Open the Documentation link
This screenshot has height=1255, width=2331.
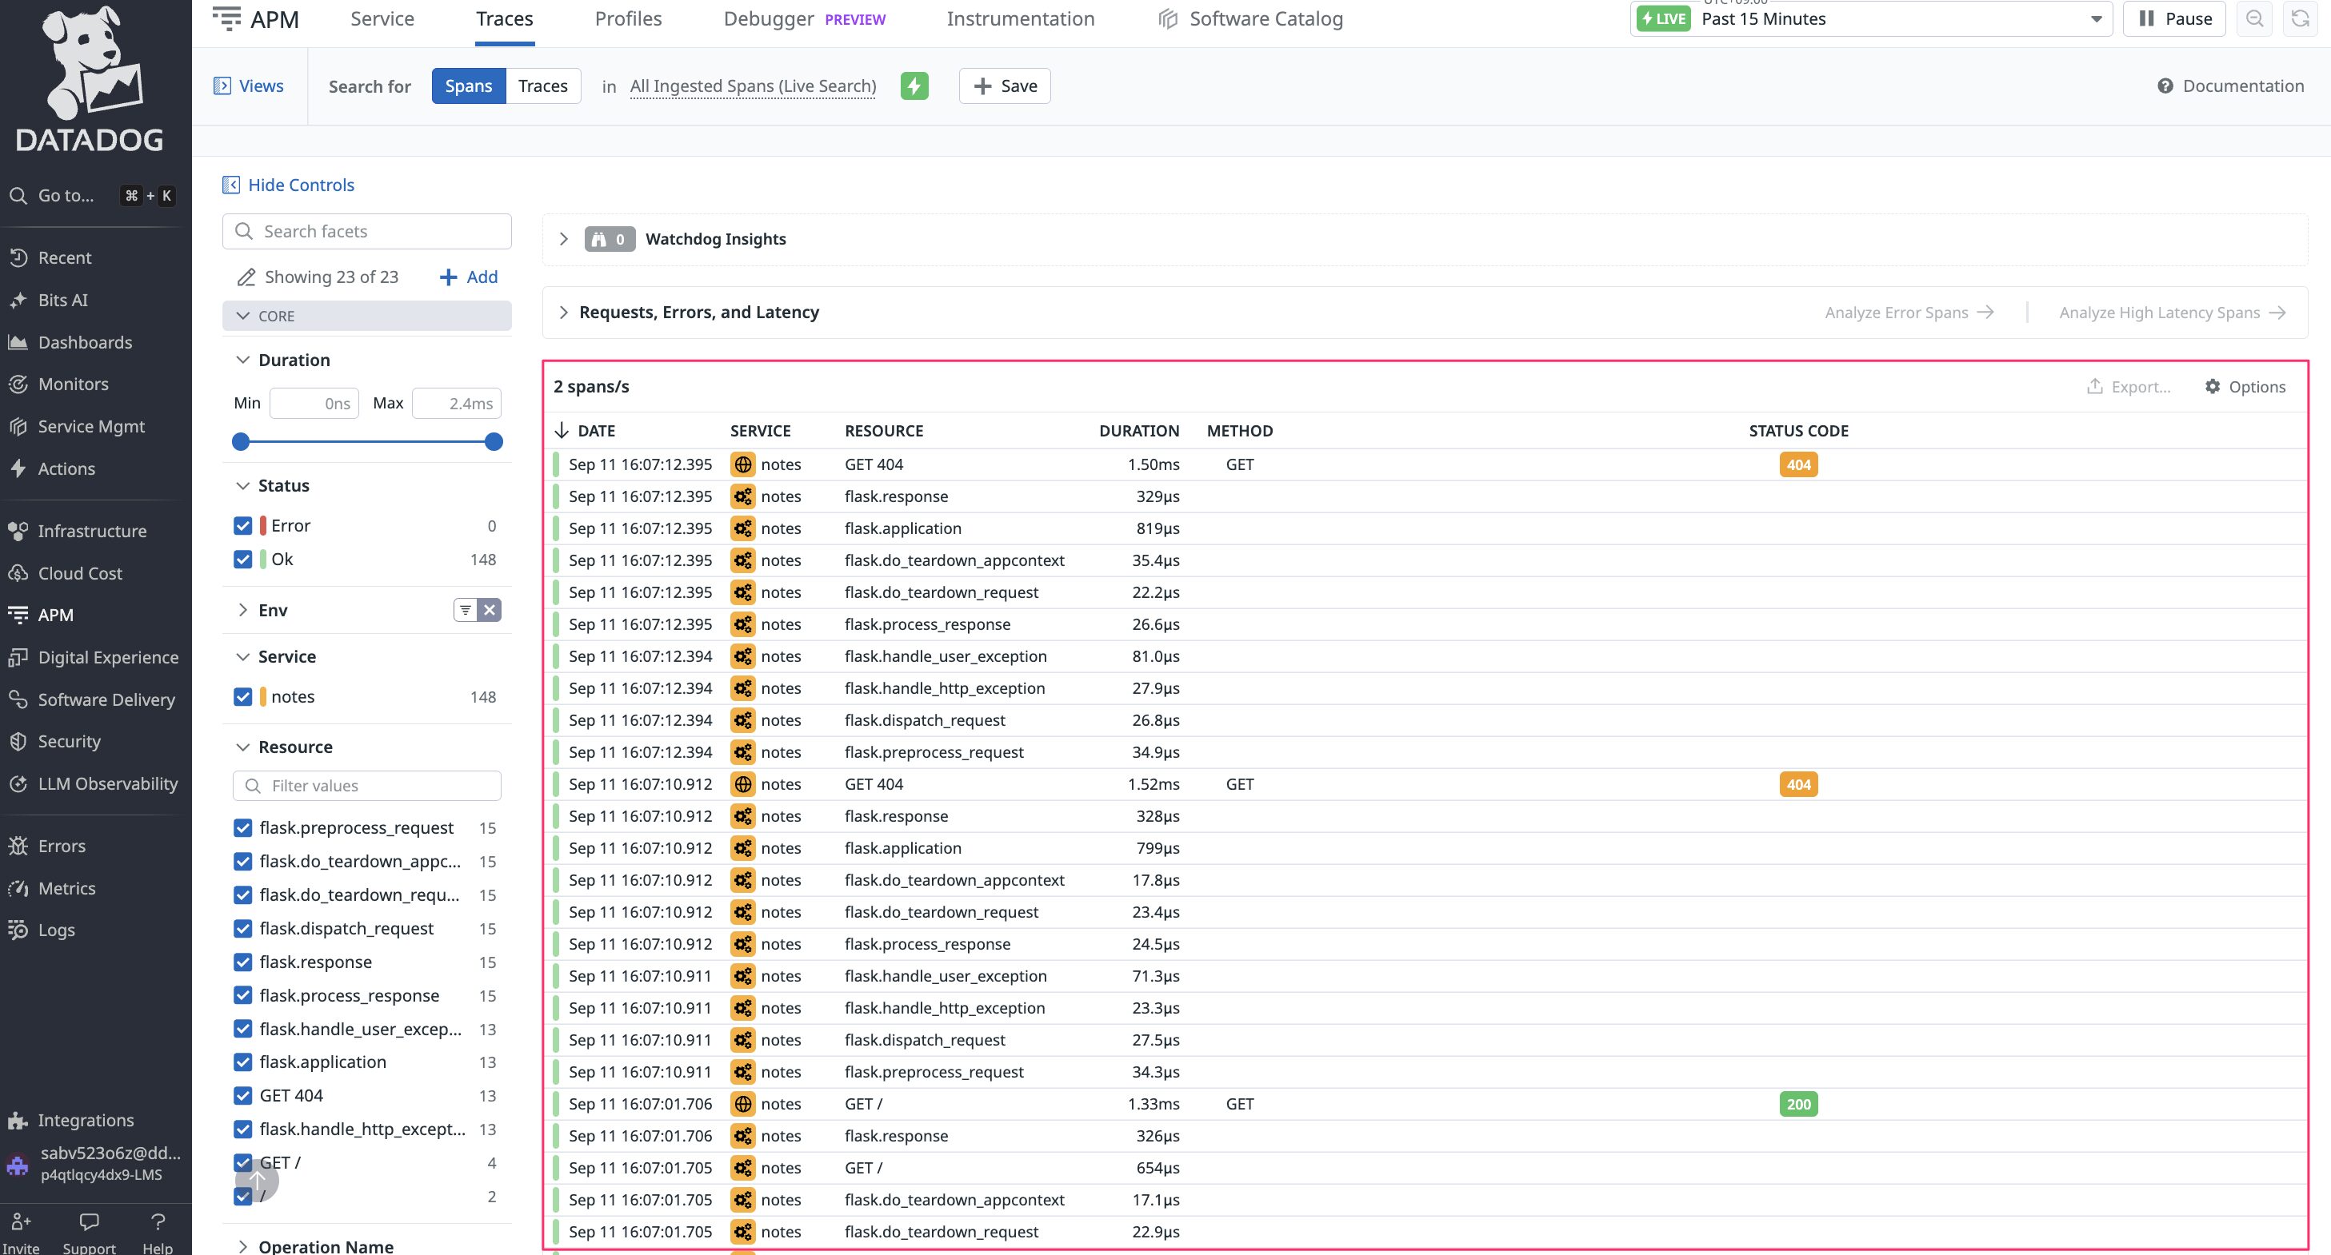click(2230, 86)
